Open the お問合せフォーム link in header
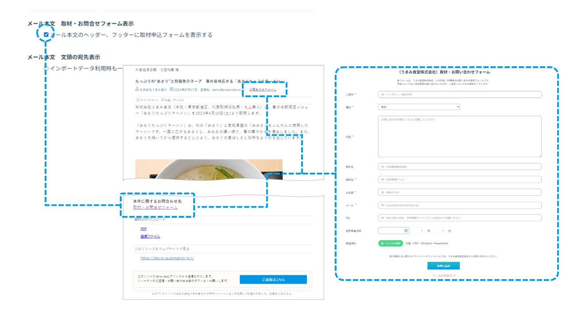566x318 pixels. 263,90
